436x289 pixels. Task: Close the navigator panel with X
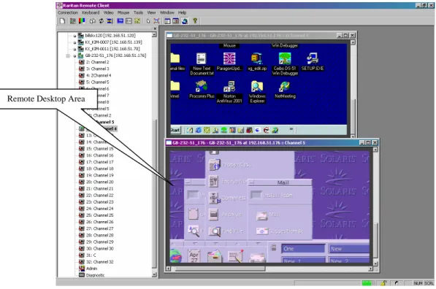(x=155, y=28)
